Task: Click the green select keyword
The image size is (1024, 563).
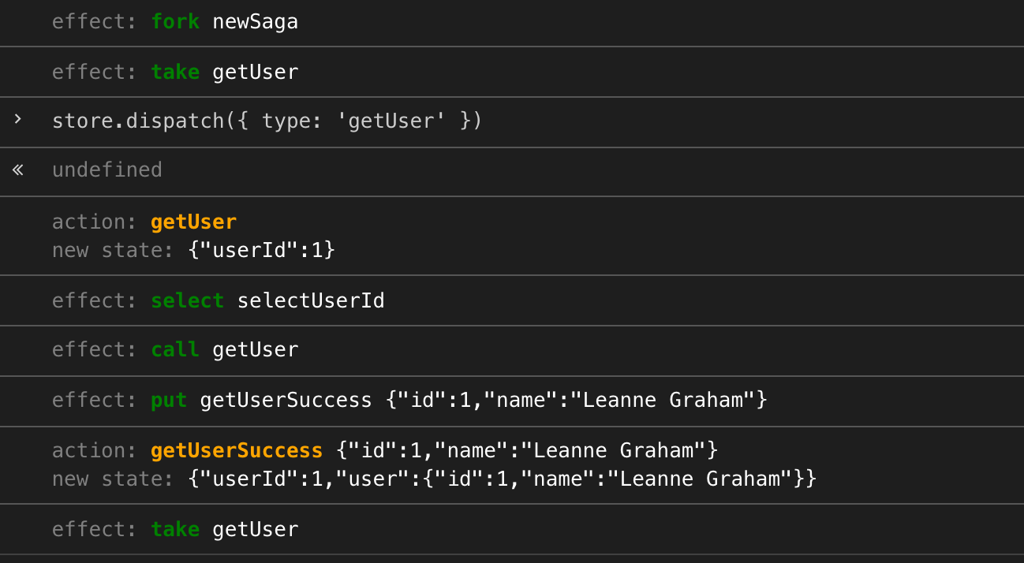Action: pos(188,300)
